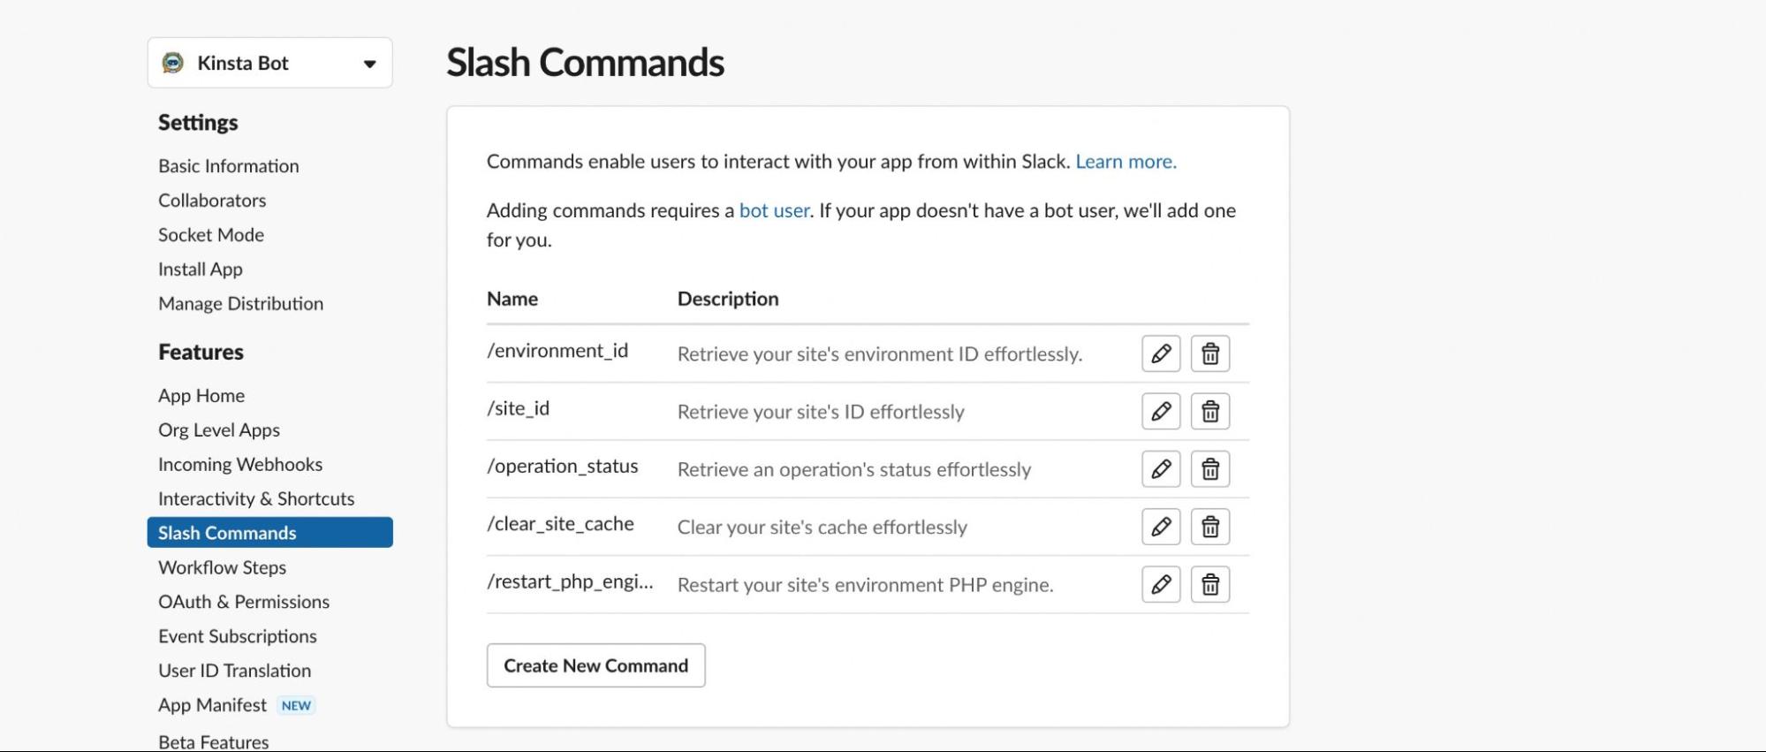
Task: Edit the /restart_php_engine command
Action: tap(1161, 584)
